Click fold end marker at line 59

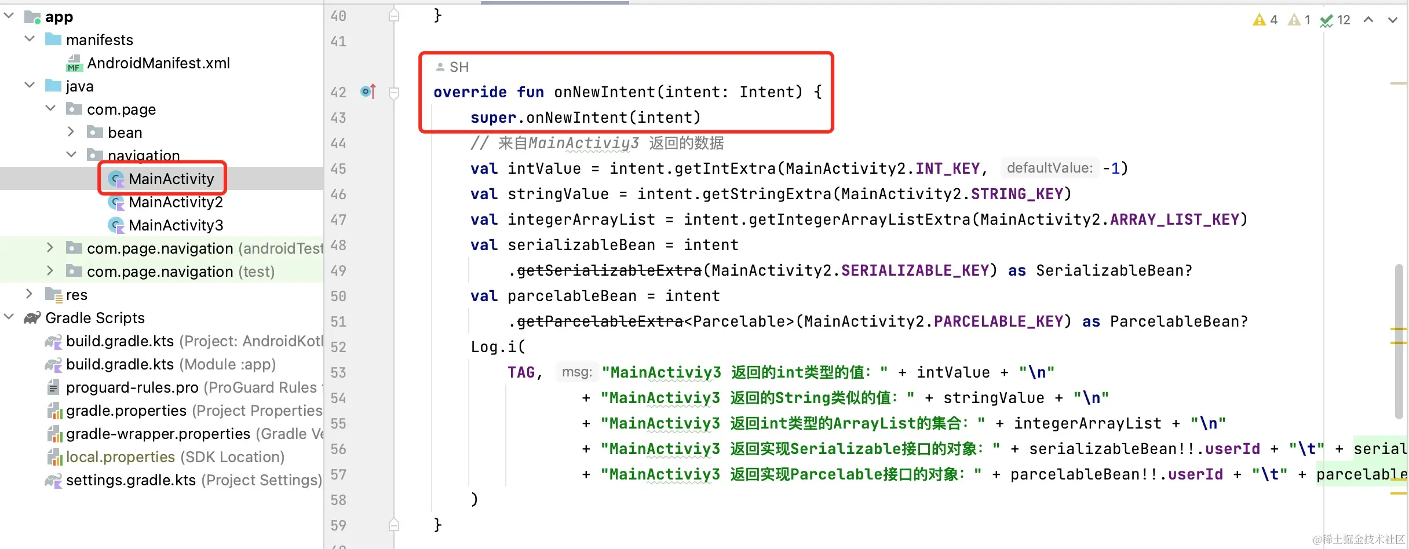coord(394,524)
